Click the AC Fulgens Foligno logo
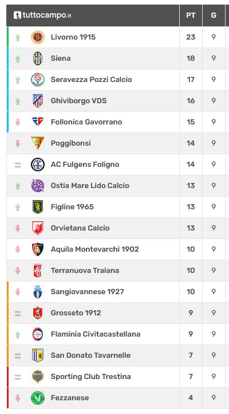This screenshot has height=414, width=229. (x=38, y=165)
